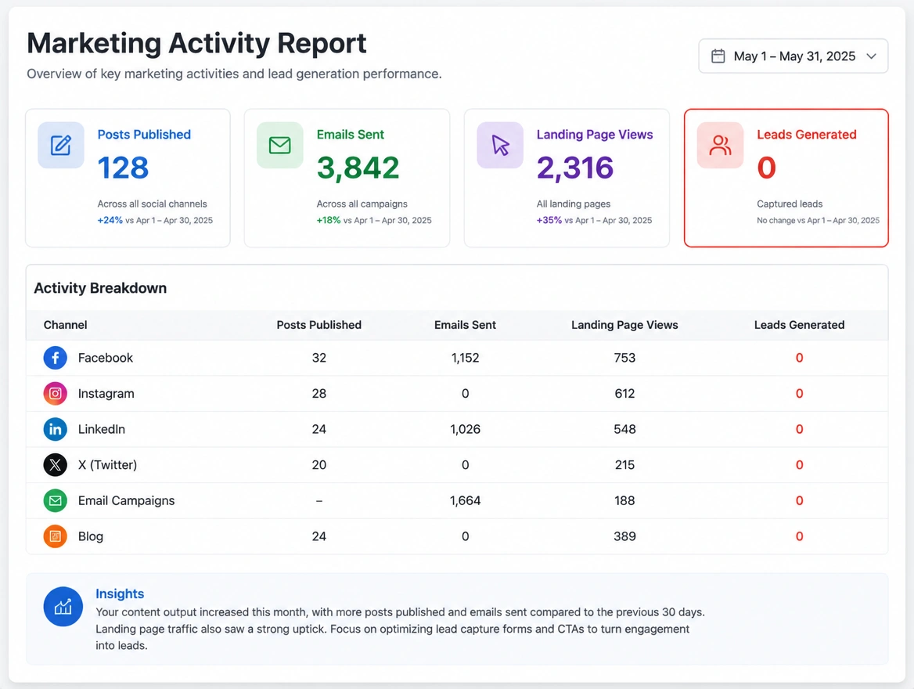
Task: Click the Posts Published column header
Action: click(x=318, y=325)
